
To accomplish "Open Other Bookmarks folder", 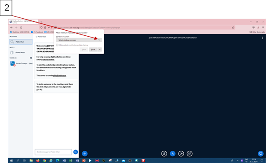I will (257, 32).
